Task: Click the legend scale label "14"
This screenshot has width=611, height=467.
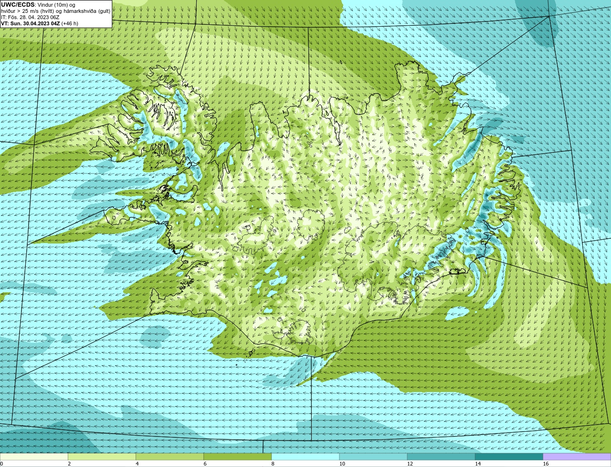Action: [478, 464]
